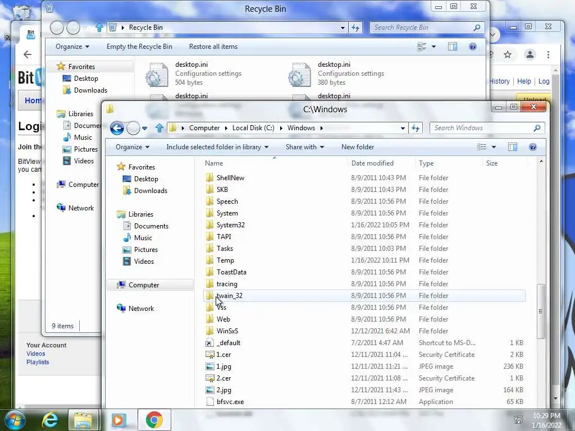Image resolution: width=575 pixels, height=431 pixels.
Task: Click browser back arrow in Chrome window
Action: point(28,54)
